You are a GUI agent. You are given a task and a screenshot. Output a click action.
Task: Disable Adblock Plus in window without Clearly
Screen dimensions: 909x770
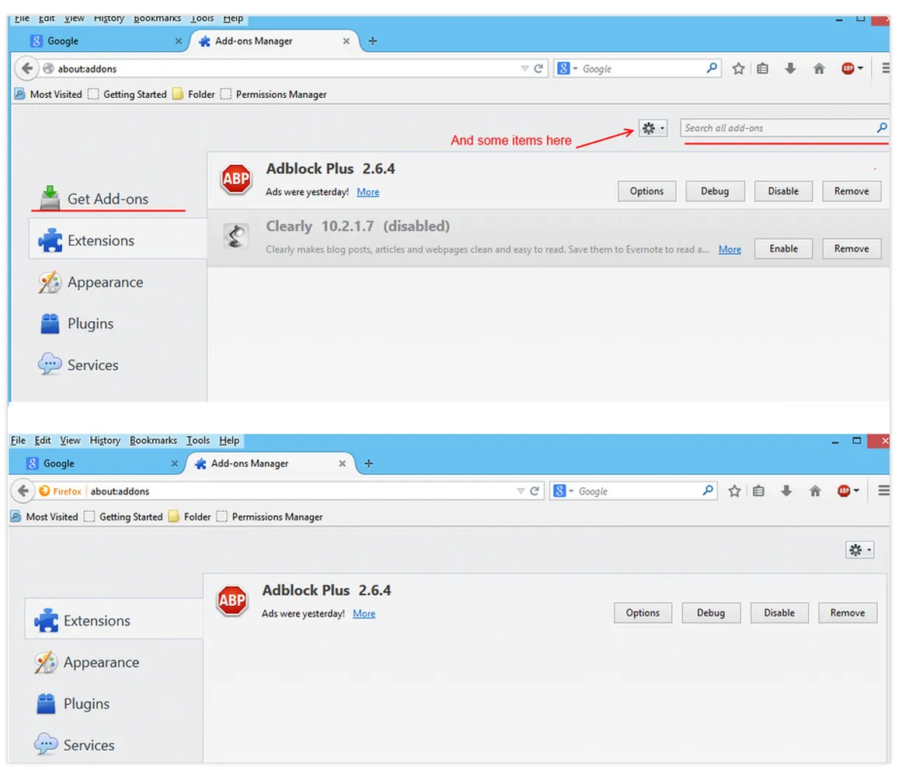(x=779, y=613)
